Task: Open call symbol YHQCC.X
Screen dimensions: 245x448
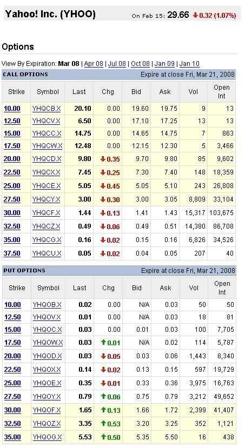Action: click(47, 133)
